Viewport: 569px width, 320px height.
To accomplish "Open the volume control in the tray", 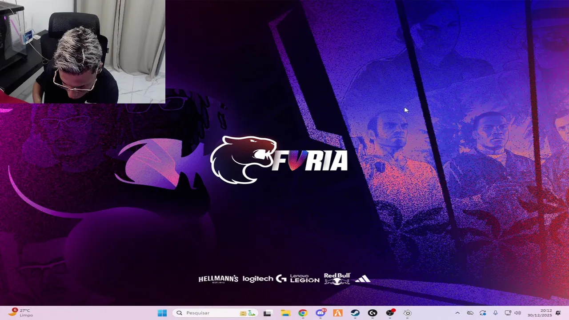I will [518, 313].
